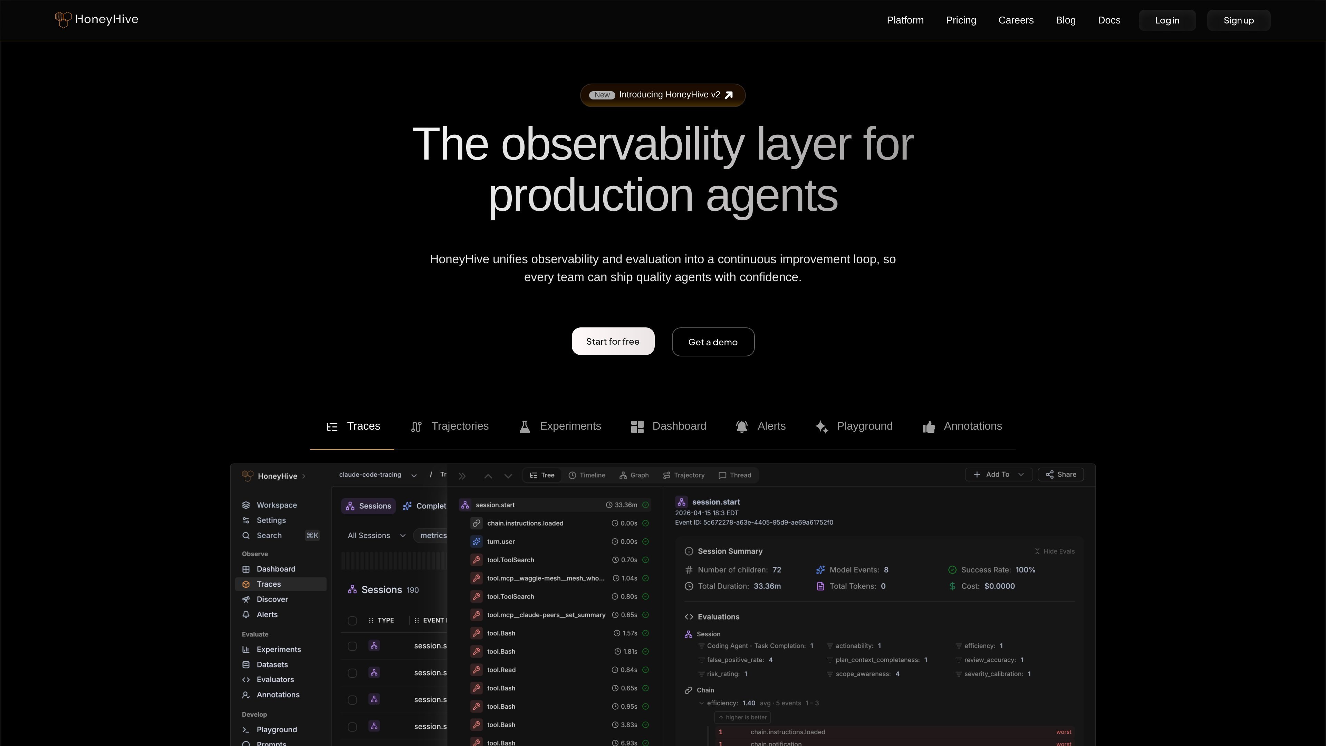Click the metrics filter chip
1326x746 pixels.
click(x=431, y=535)
